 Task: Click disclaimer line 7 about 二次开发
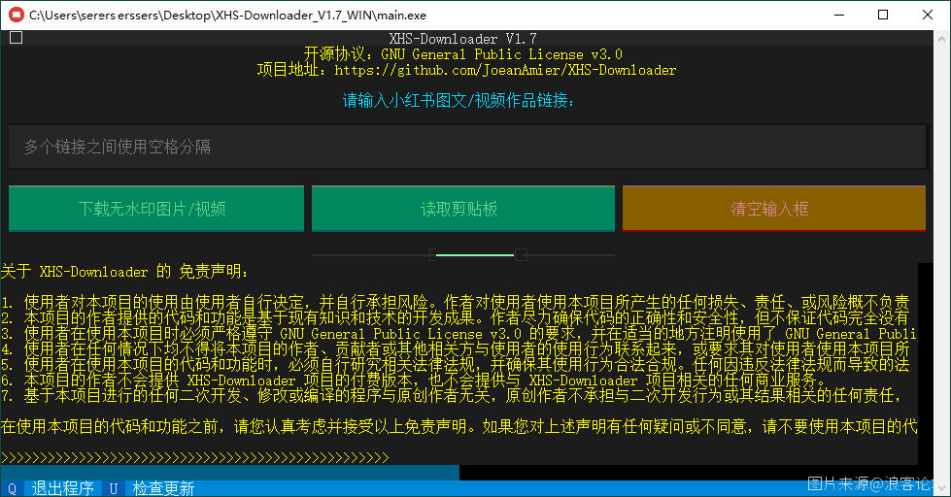(x=452, y=396)
